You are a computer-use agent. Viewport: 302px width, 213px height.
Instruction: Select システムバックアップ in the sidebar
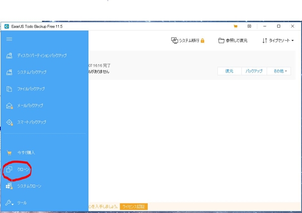click(32, 72)
